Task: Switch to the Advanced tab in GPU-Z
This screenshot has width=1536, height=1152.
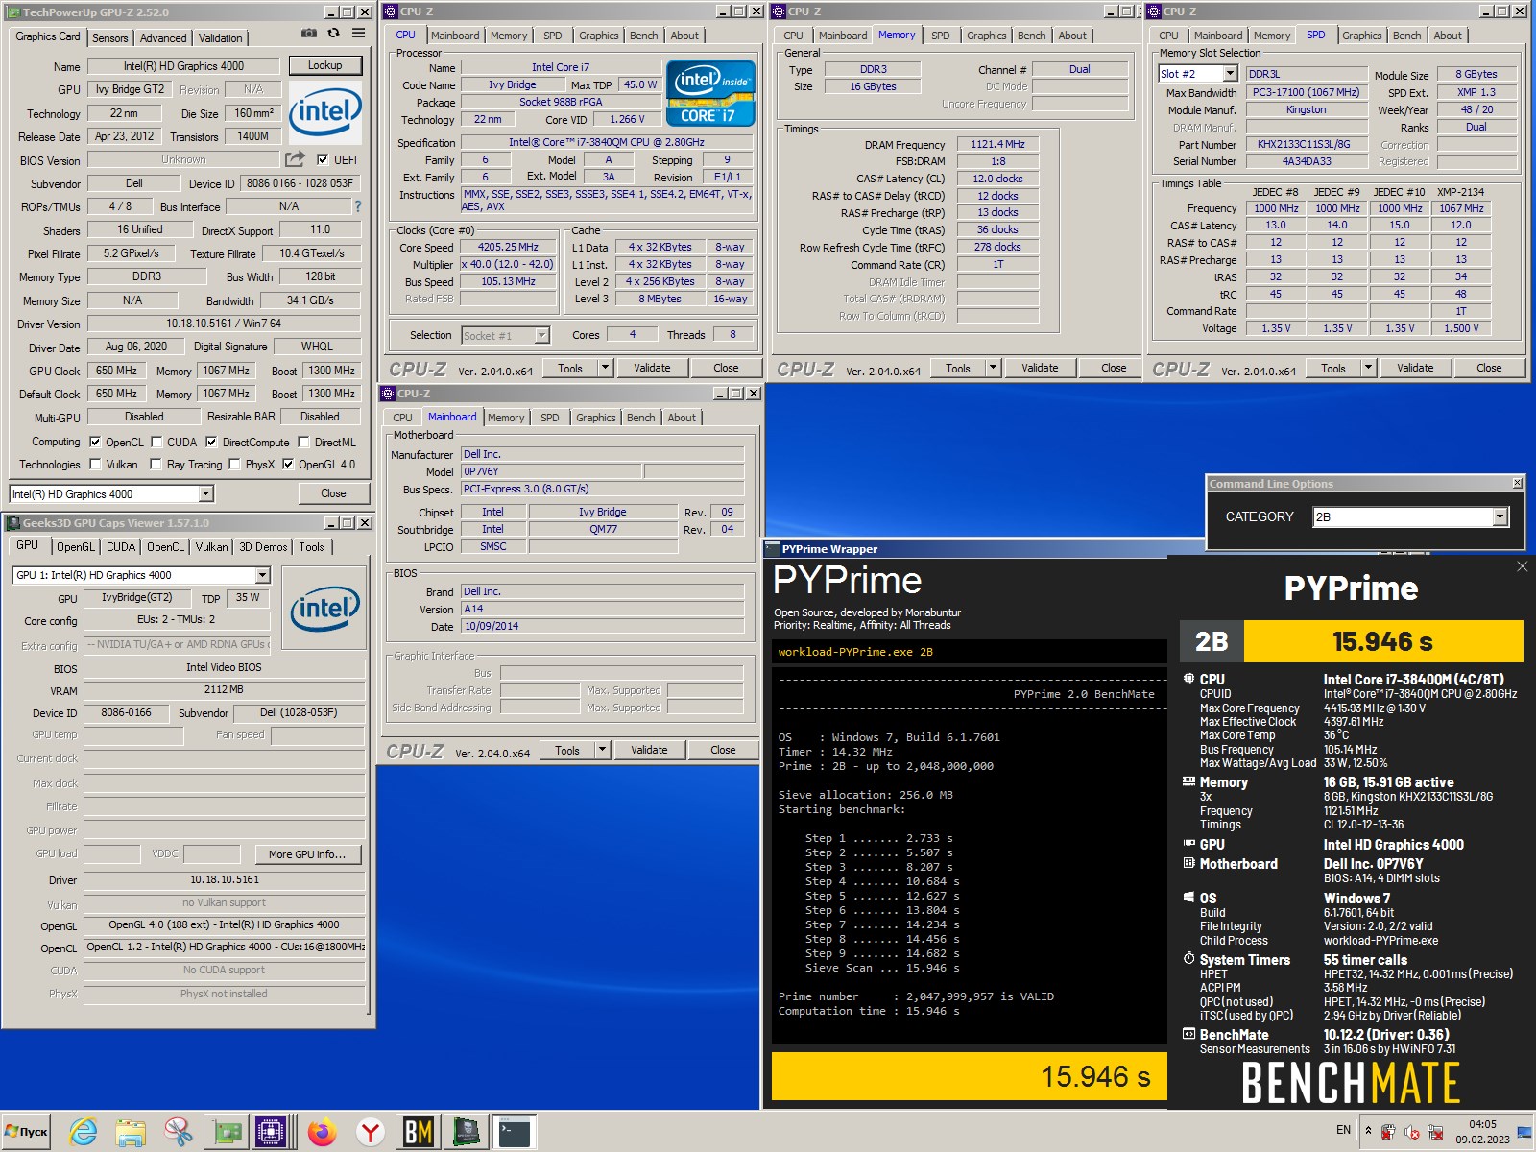Action: click(x=163, y=38)
